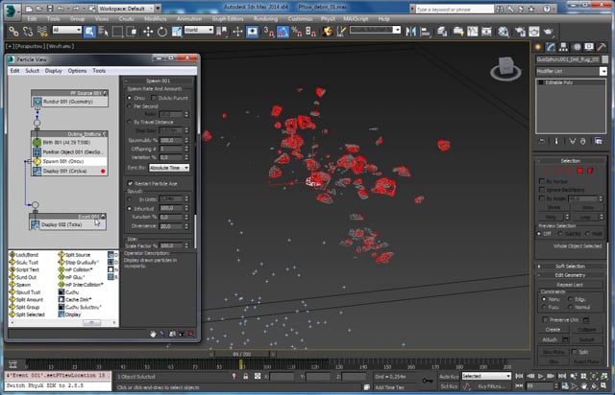Open Sync By Absolute Time dropdown

[169, 168]
